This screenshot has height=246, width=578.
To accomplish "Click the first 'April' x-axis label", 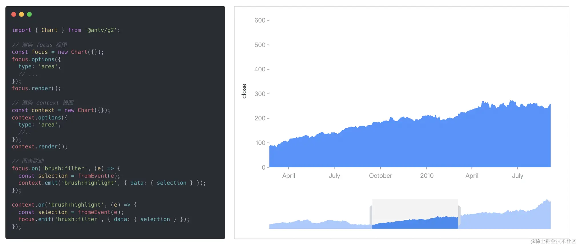I will tap(289, 176).
